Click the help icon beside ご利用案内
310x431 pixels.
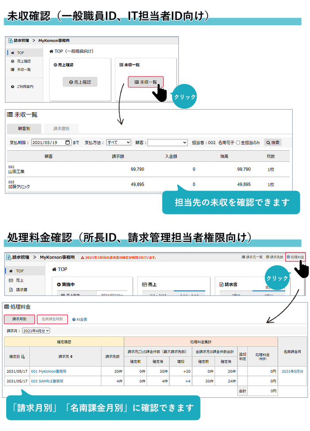point(12,87)
